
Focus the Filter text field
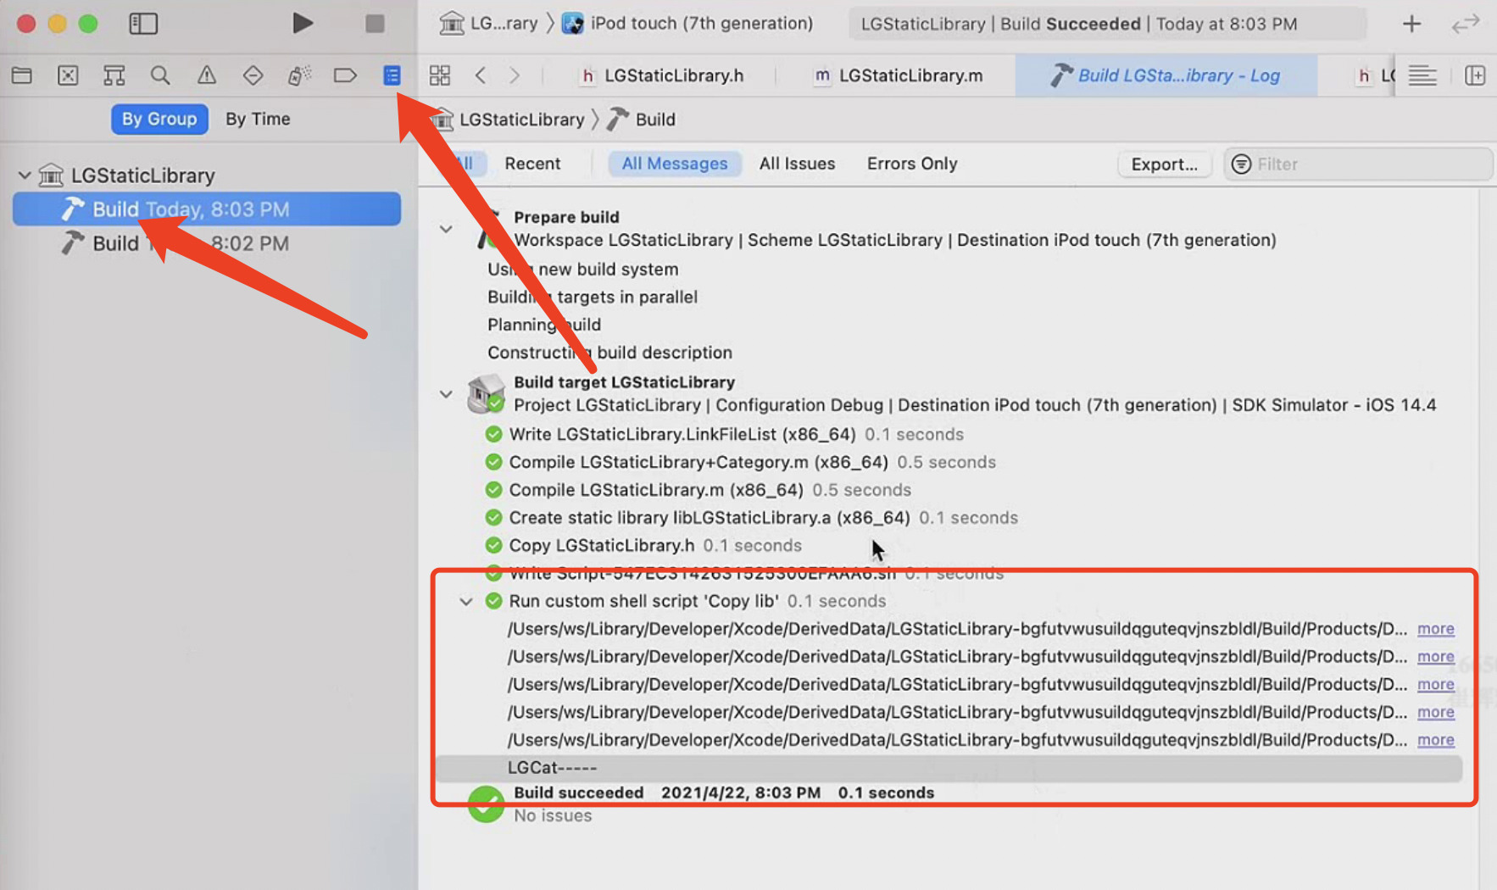[x=1358, y=164]
